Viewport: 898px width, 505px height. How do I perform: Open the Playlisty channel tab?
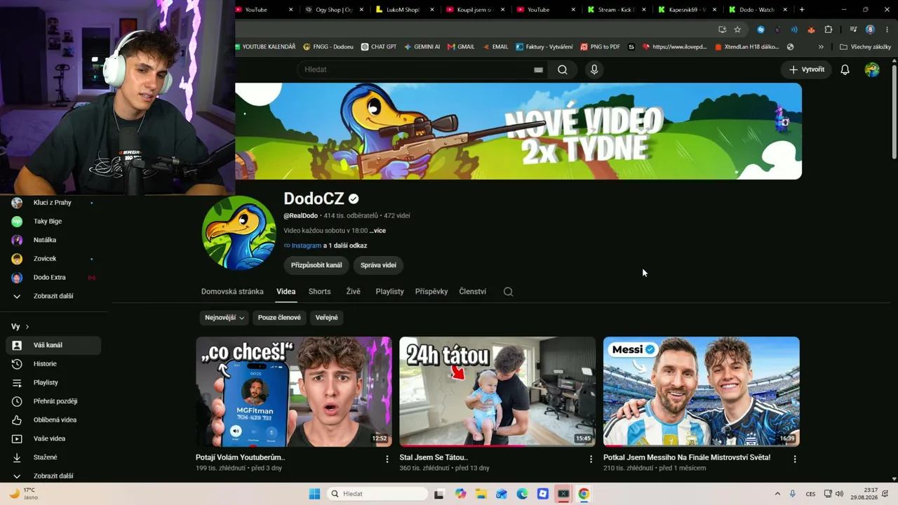389,292
